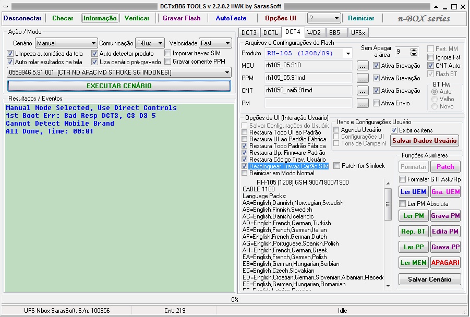Browse for MCU file with ellipsis button
This screenshot has width=470, height=317.
[363, 66]
